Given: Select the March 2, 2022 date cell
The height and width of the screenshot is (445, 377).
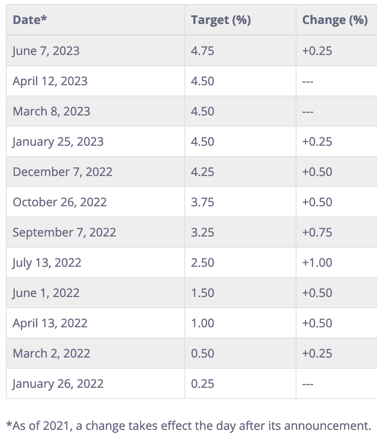Looking at the screenshot, I should point(95,353).
